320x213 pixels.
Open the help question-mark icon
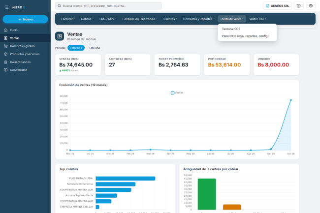tap(298, 6)
